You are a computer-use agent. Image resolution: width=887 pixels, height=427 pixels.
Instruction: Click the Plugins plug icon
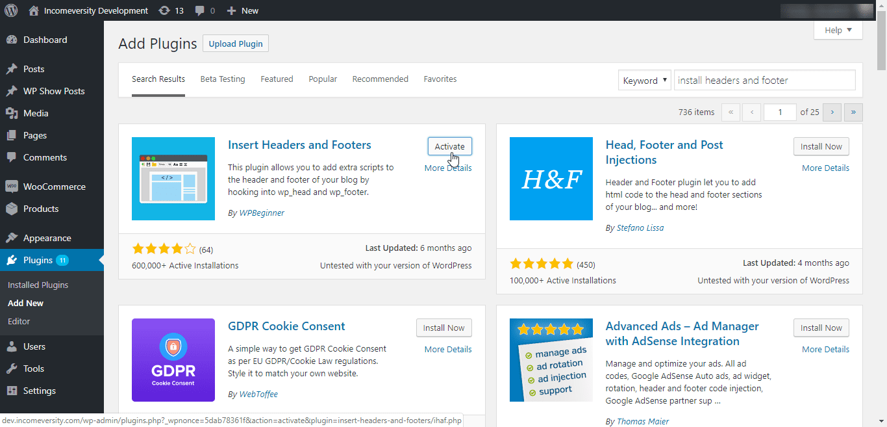pos(12,260)
